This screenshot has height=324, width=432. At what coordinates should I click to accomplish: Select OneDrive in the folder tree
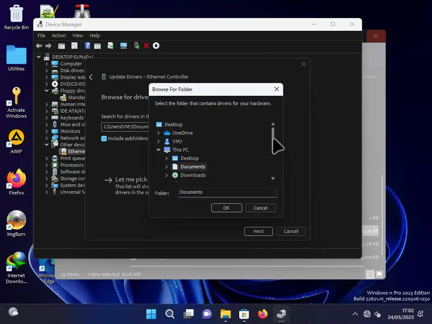[182, 133]
